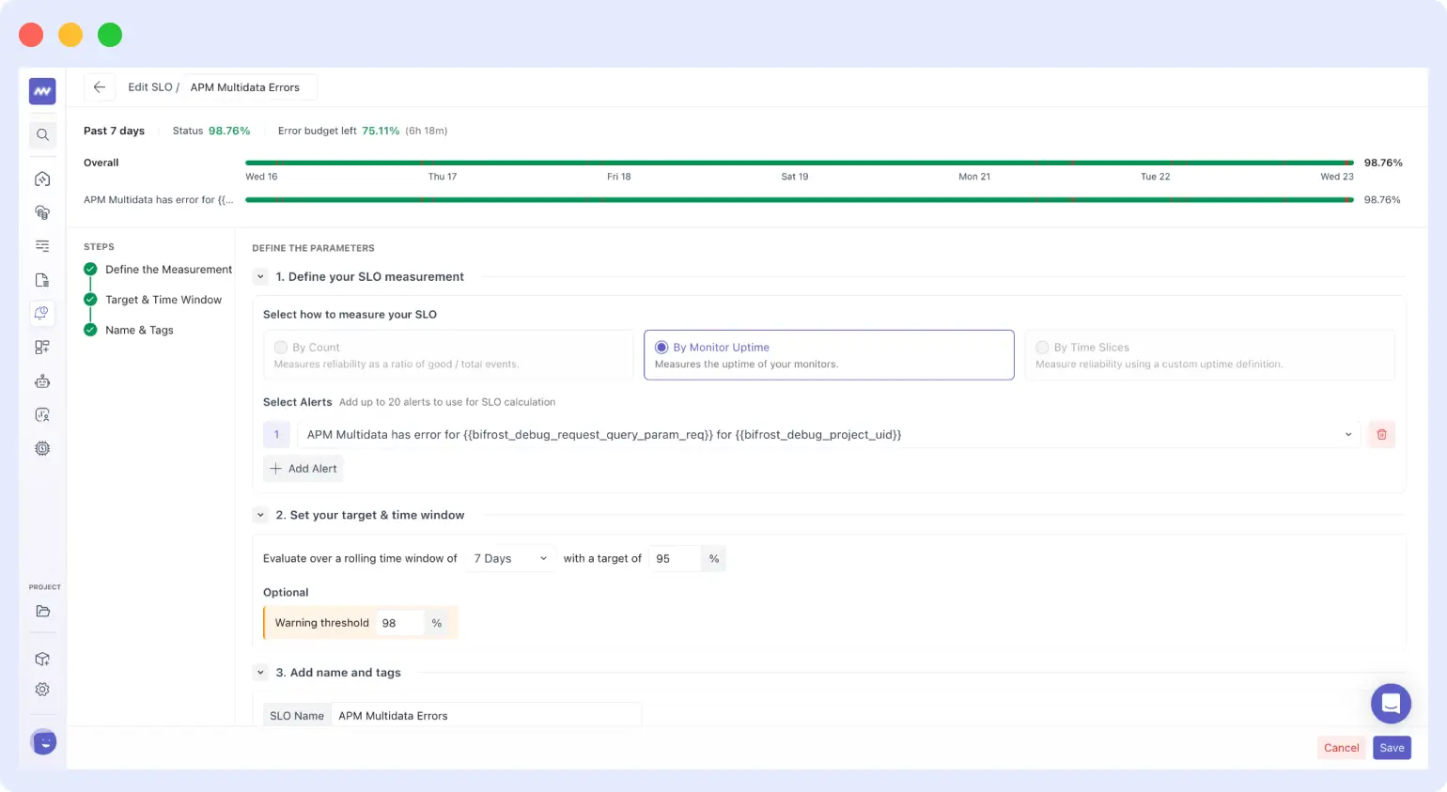Open the dashboard grid-plus sidebar icon
Image resolution: width=1447 pixels, height=792 pixels.
click(42, 348)
